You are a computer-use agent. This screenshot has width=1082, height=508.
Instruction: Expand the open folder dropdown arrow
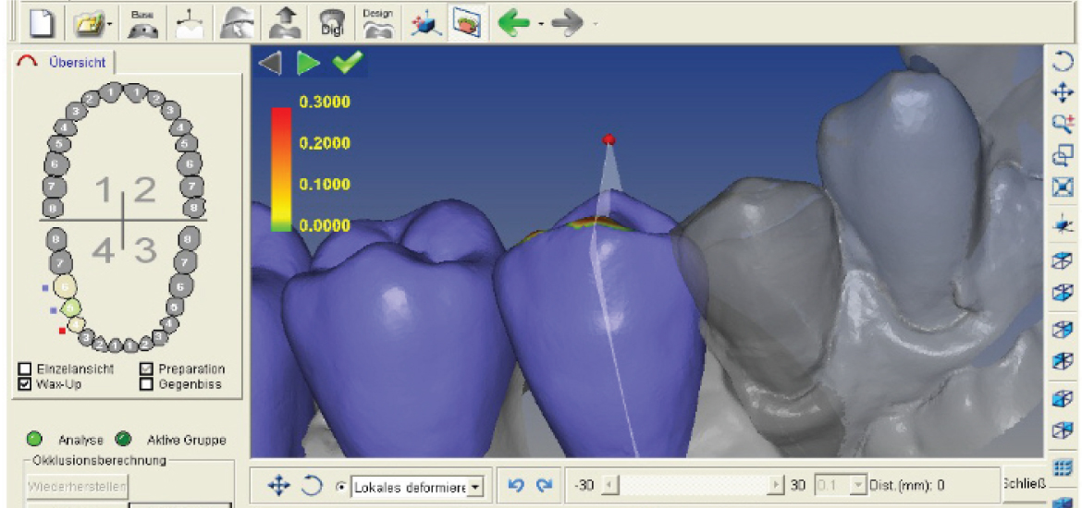coord(111,22)
